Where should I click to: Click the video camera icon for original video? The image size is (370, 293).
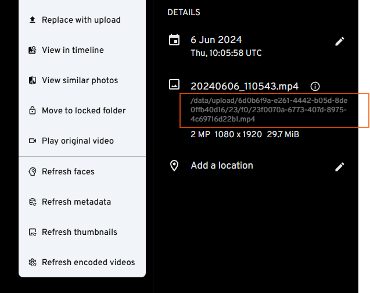[33, 141]
